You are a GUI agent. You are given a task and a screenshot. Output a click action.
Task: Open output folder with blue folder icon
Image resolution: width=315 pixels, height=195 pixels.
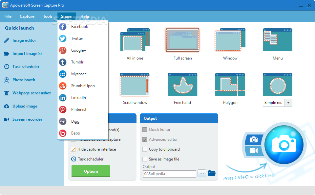click(212, 173)
